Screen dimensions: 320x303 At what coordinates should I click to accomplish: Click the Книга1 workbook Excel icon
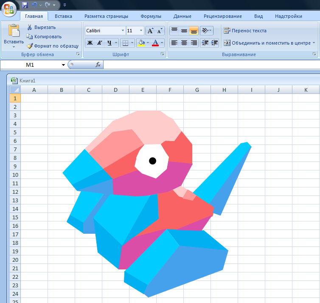14,80
